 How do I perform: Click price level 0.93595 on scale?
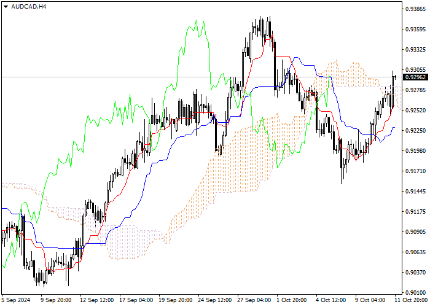[x=416, y=29]
